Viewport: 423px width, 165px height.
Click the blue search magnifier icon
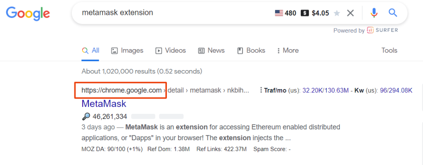coord(393,12)
